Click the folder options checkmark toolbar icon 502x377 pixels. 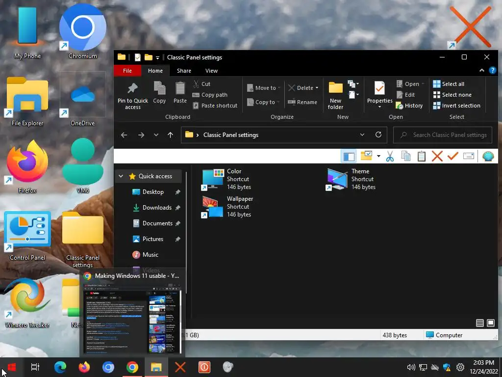pyautogui.click(x=366, y=156)
